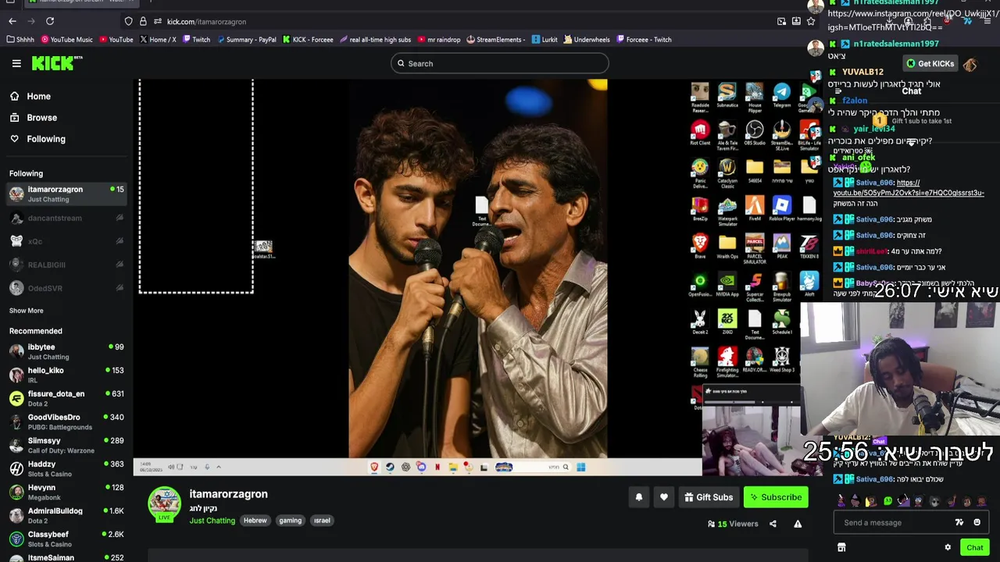Click the TEKKEN 8 desktop icon in stream
1000x562 pixels.
point(809,247)
